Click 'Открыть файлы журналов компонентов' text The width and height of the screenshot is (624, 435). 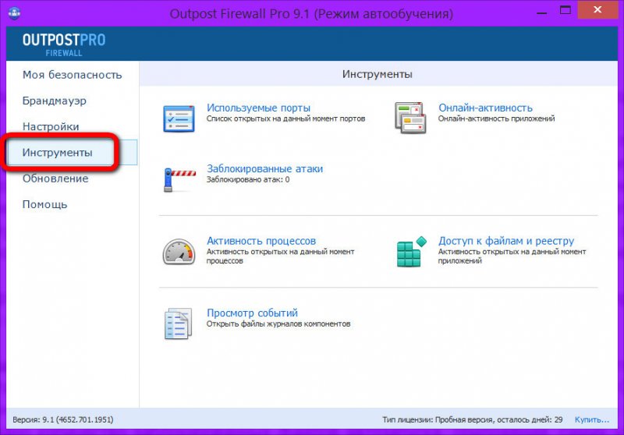[x=278, y=324]
